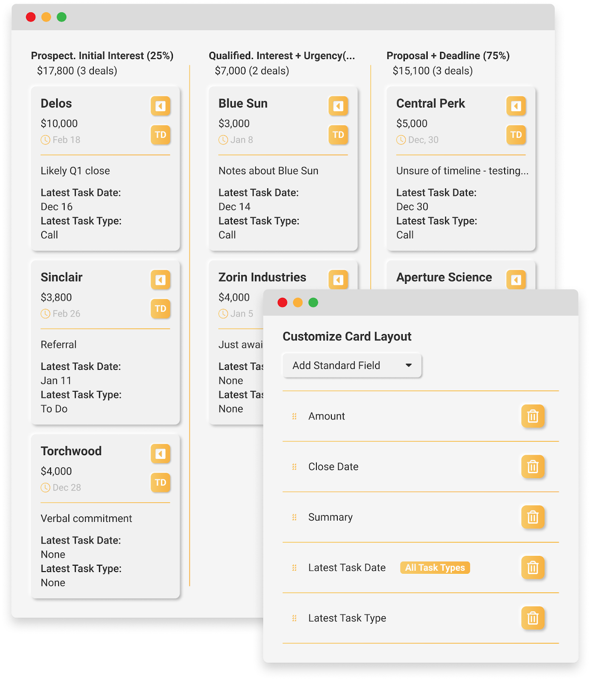Click the Jan 11 latest task date
590x680 pixels.
coord(56,380)
